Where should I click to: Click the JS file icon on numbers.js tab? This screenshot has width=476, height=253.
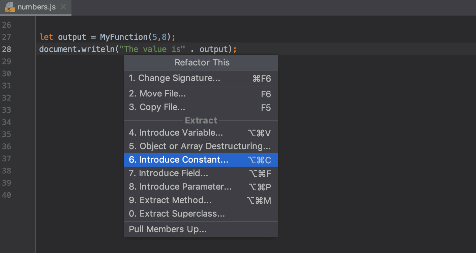[x=9, y=7]
